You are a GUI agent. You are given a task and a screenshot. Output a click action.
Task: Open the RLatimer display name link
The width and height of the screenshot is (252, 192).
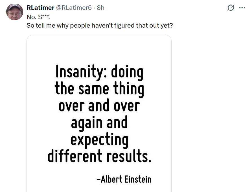pyautogui.click(x=40, y=8)
